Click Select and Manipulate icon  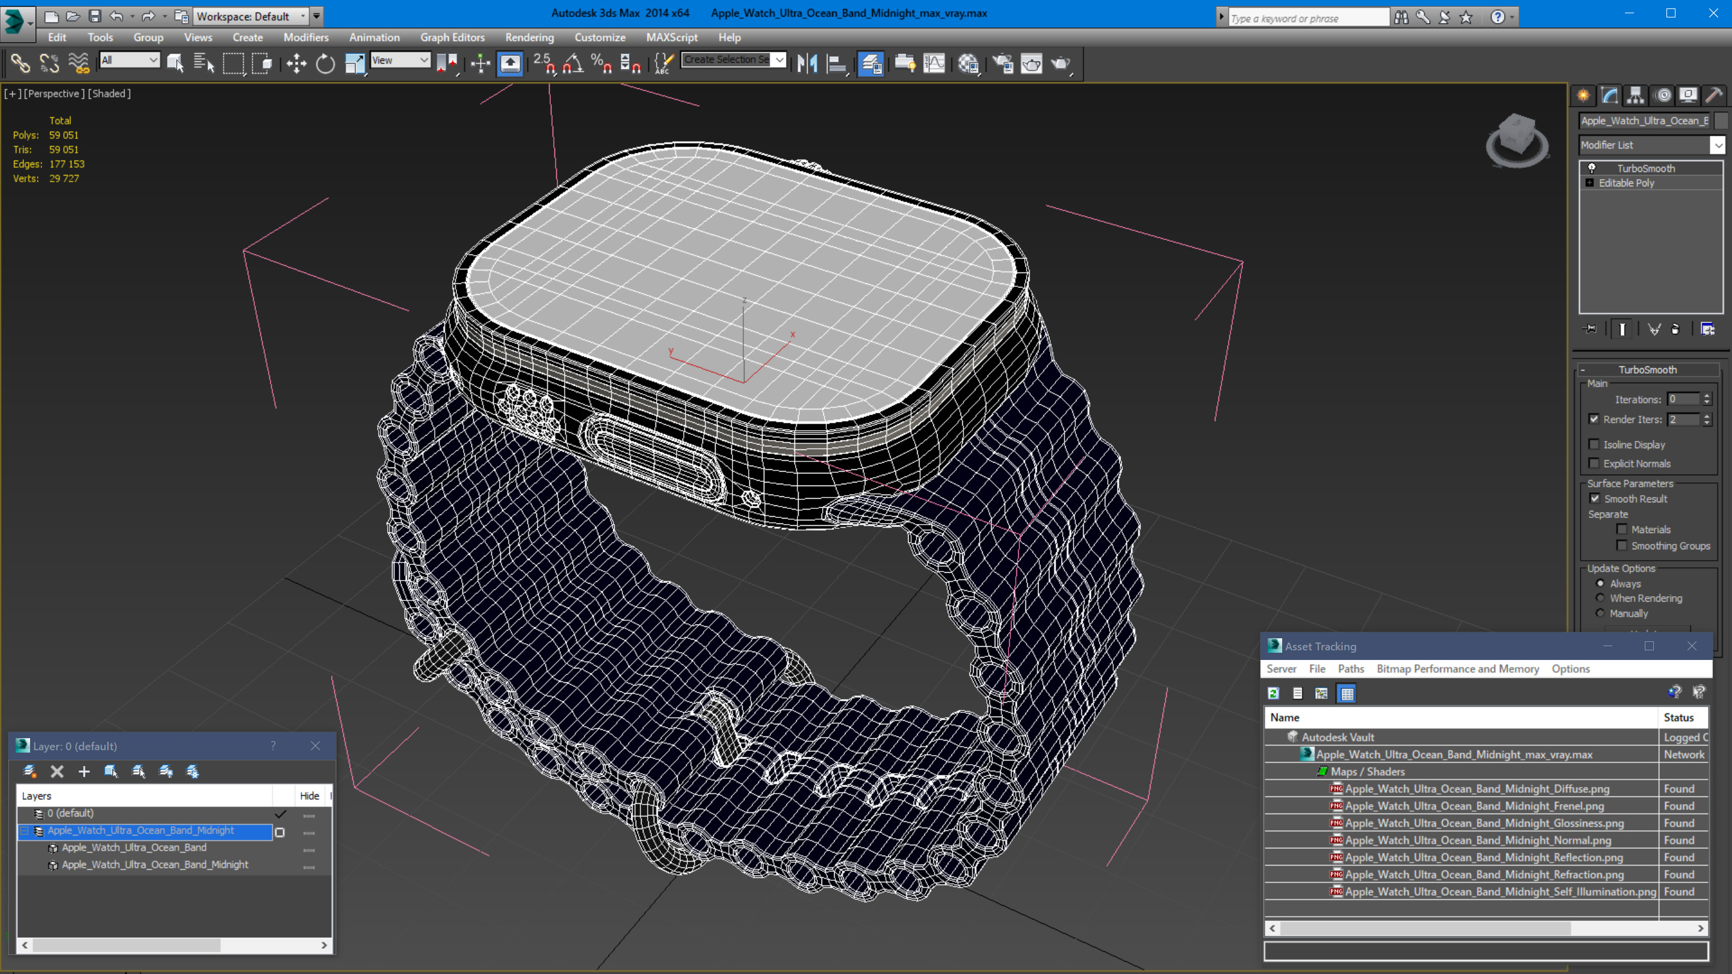pyautogui.click(x=480, y=63)
